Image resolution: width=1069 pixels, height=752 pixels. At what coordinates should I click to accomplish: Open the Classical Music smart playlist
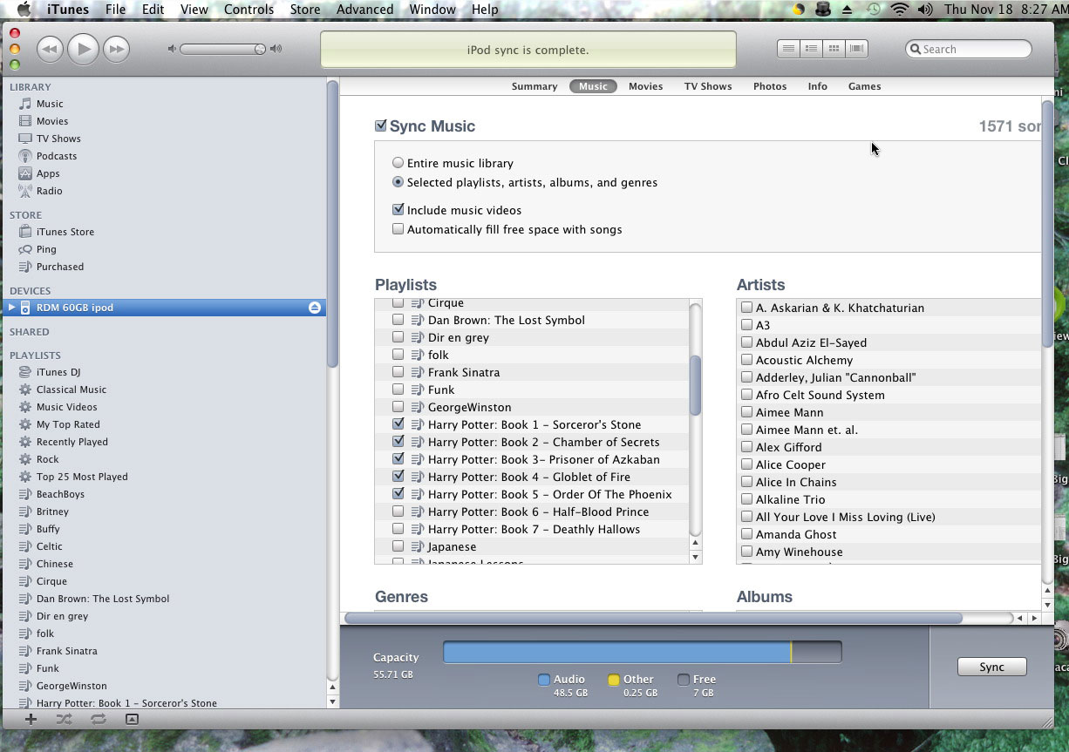pyautogui.click(x=71, y=390)
